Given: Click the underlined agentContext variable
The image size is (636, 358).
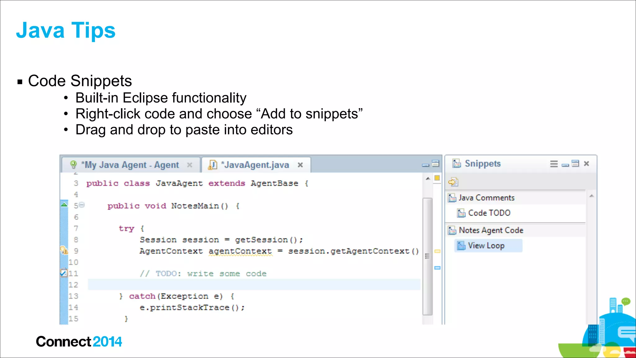Looking at the screenshot, I should 240,251.
